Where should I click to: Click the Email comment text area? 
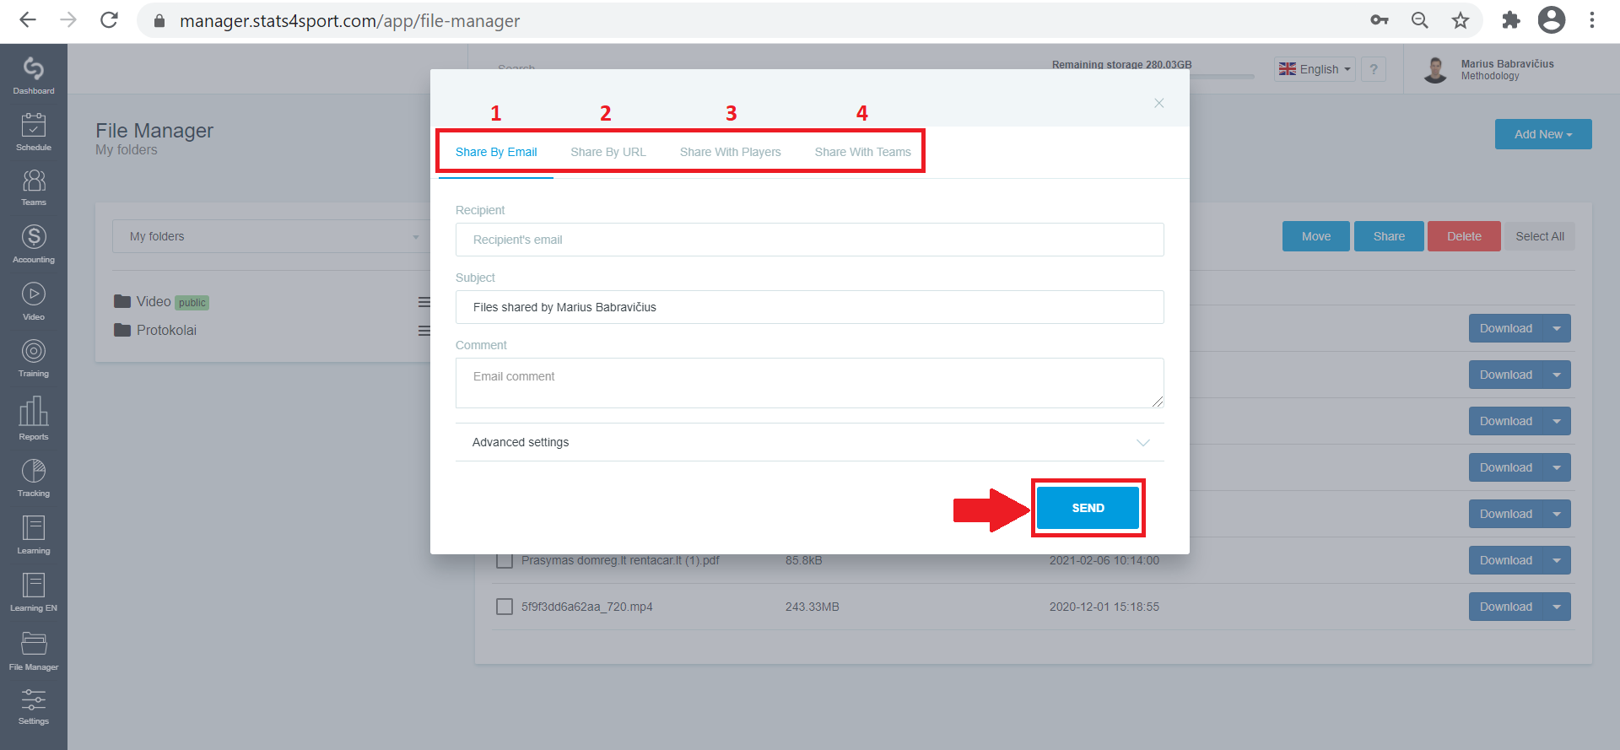click(x=810, y=383)
